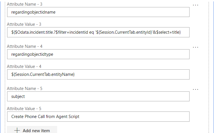The height and width of the screenshot is (133, 214).
Task: Click the "Attribute Name - 4" label
Action: pos(25,46)
